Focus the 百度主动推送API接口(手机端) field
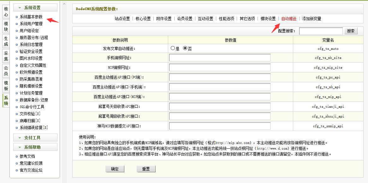368x183 pixels. 220,87
